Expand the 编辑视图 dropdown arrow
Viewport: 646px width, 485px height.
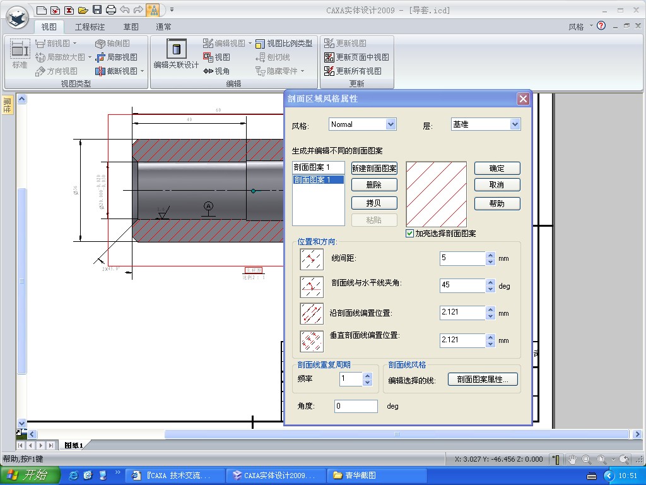tap(250, 44)
